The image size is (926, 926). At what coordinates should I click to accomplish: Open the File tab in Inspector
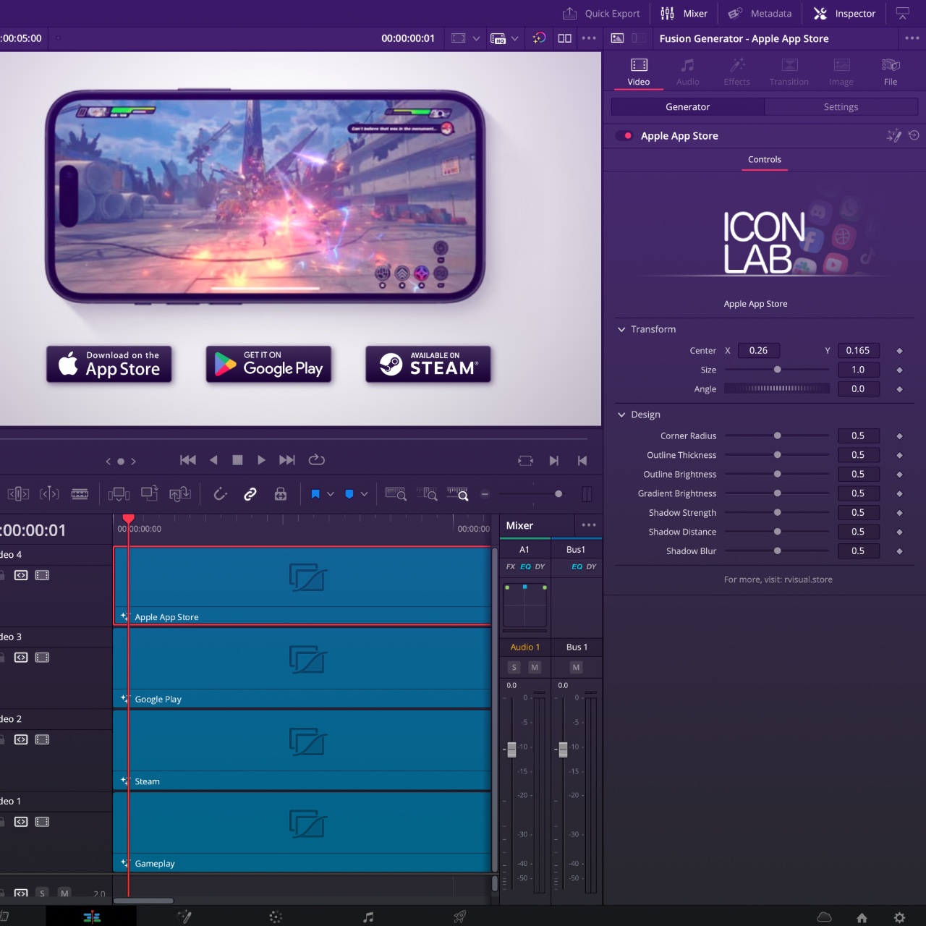pyautogui.click(x=891, y=72)
